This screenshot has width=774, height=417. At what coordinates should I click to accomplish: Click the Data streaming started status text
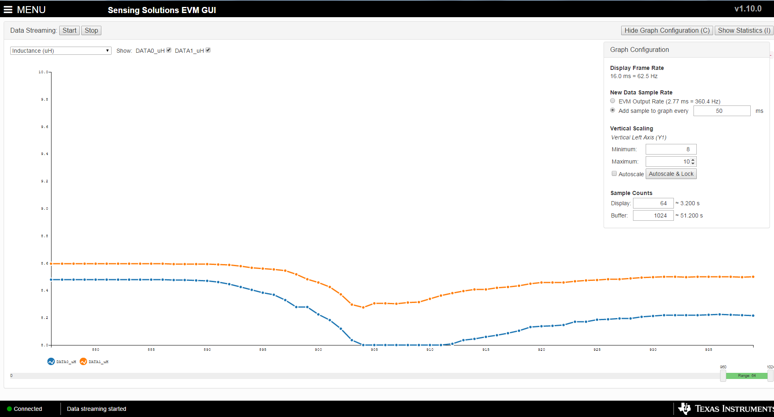[x=96, y=409]
